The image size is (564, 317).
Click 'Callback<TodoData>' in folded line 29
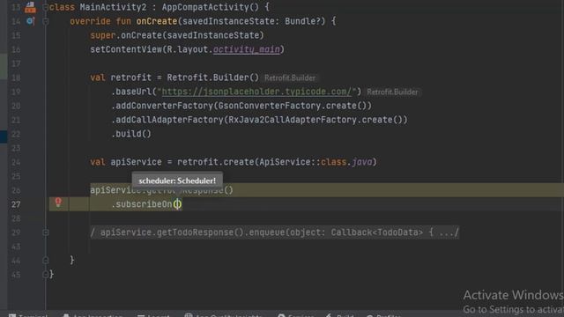click(x=377, y=232)
